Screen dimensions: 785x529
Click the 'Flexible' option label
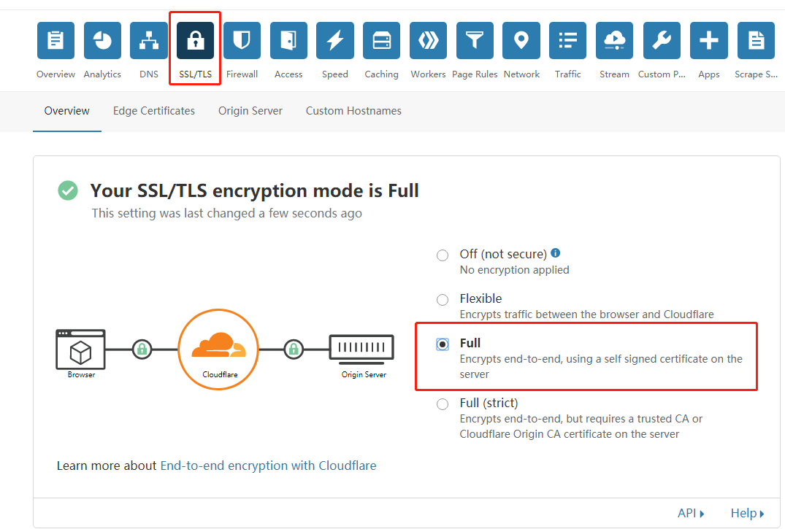480,298
